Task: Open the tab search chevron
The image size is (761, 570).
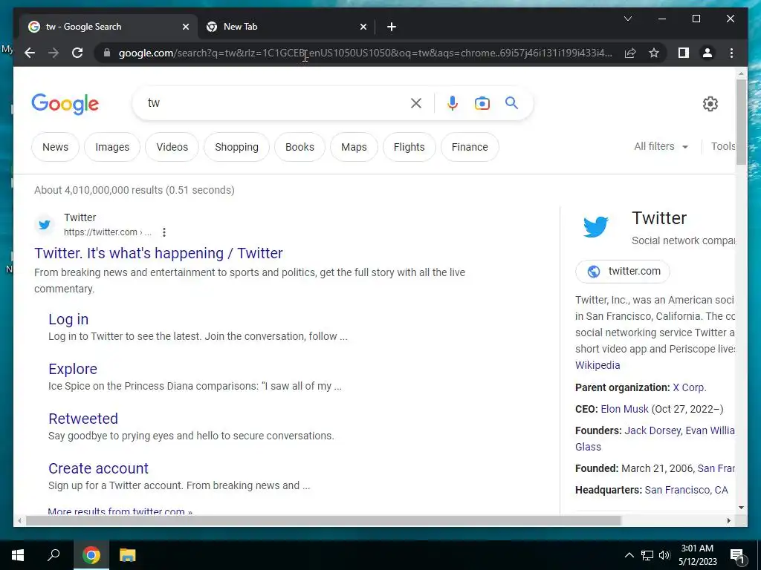Action: coord(627,19)
